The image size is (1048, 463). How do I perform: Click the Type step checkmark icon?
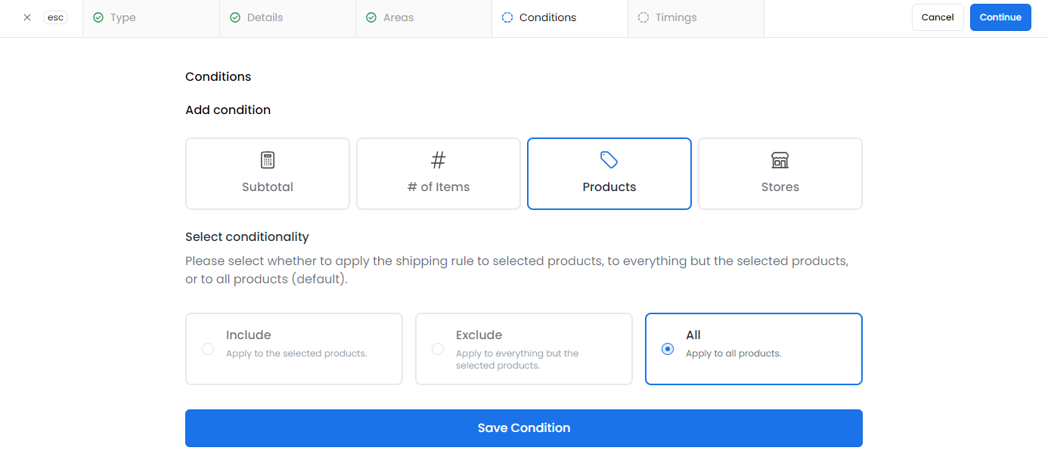click(98, 17)
